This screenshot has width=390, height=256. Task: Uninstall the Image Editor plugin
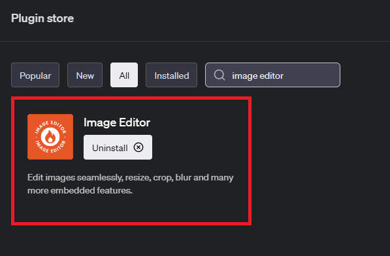point(118,147)
